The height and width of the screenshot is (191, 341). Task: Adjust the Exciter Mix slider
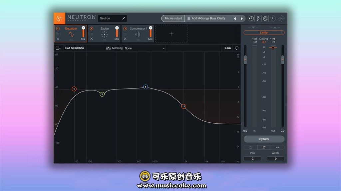(117, 32)
